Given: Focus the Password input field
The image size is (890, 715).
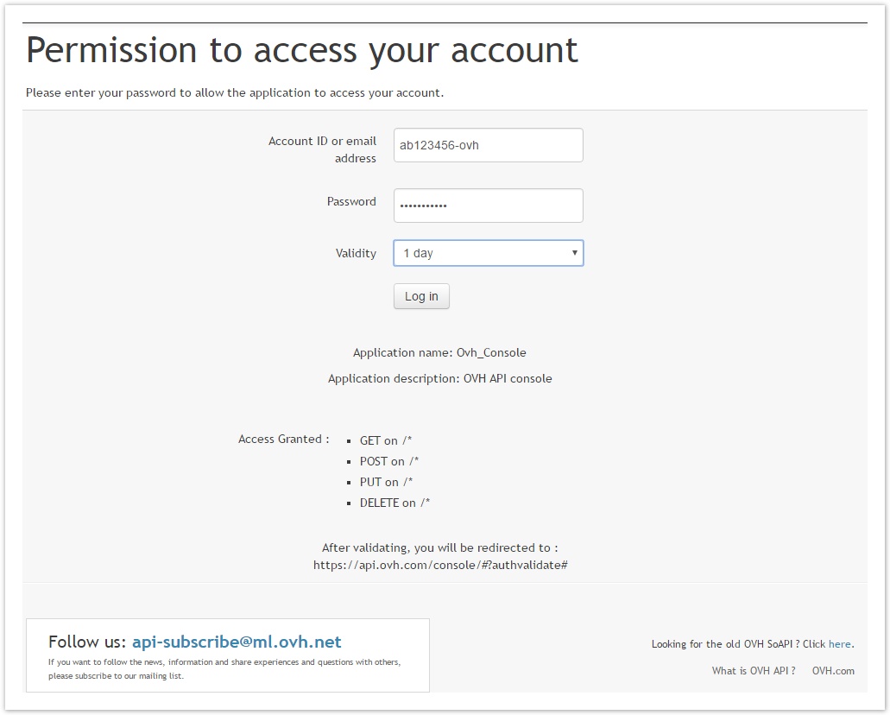Looking at the screenshot, I should [x=488, y=206].
